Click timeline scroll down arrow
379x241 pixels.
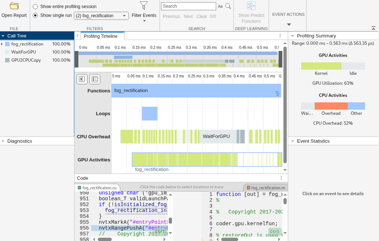click(x=285, y=170)
